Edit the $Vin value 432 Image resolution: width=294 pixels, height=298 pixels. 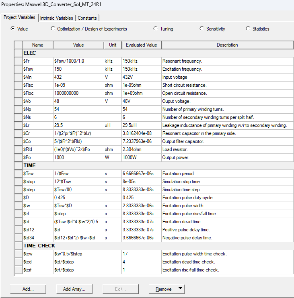78,77
